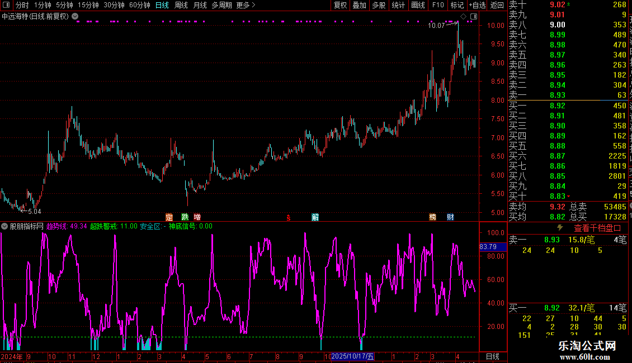Click the 卖均 value 9.32
632x363 pixels.
pos(558,207)
